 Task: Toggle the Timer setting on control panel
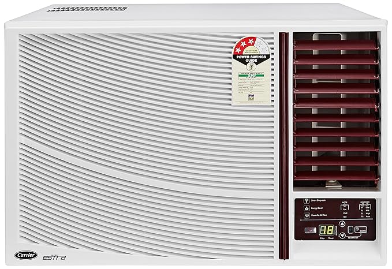[x=330, y=237]
